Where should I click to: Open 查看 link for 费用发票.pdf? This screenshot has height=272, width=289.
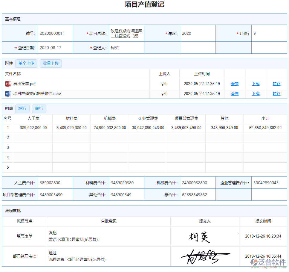click(x=235, y=84)
